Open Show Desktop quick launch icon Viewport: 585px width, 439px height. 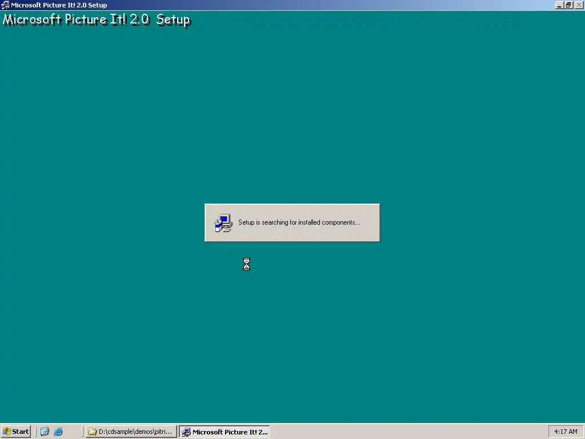click(x=45, y=432)
